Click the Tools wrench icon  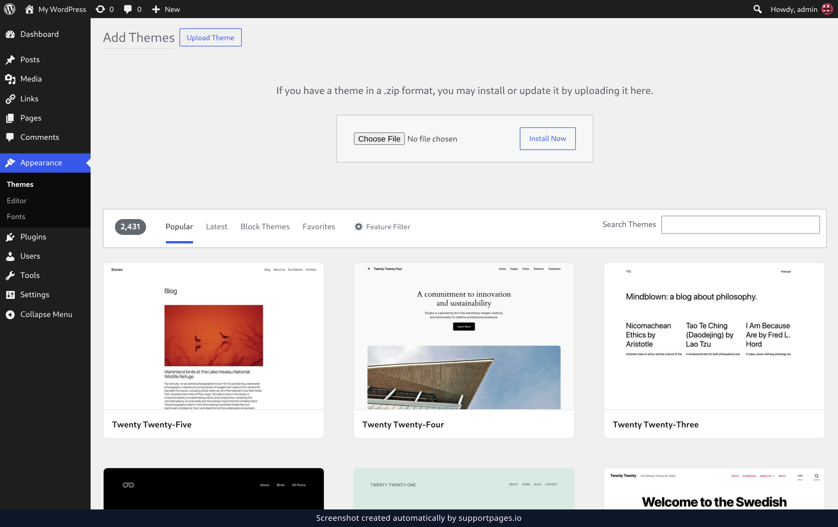click(10, 275)
